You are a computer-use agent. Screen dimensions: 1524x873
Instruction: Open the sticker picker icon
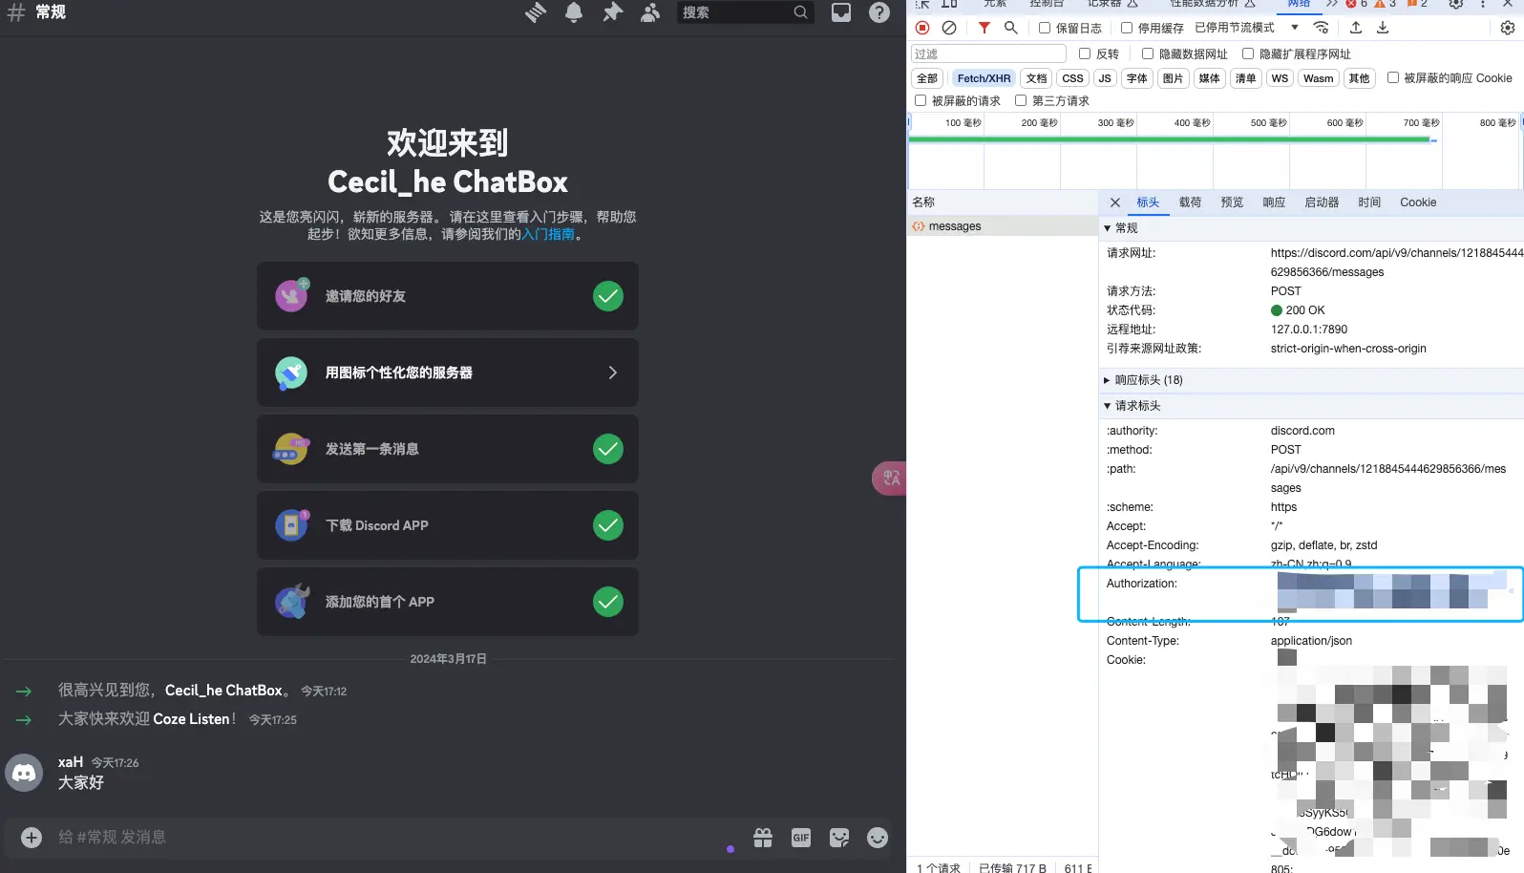pos(839,838)
